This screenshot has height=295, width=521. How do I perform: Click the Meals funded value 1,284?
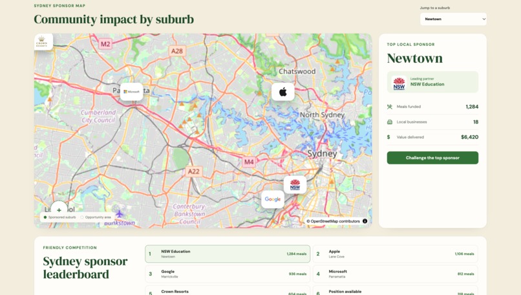click(472, 107)
